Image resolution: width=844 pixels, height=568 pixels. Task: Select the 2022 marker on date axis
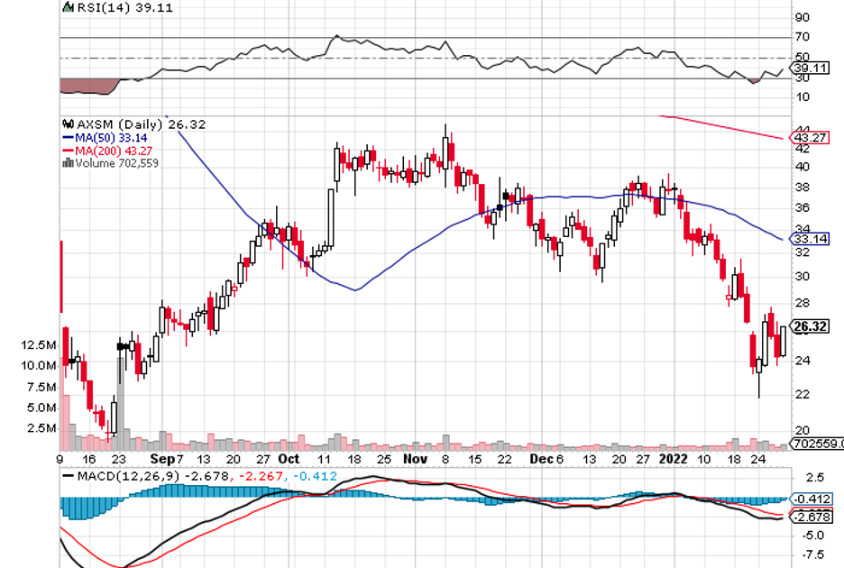[673, 458]
